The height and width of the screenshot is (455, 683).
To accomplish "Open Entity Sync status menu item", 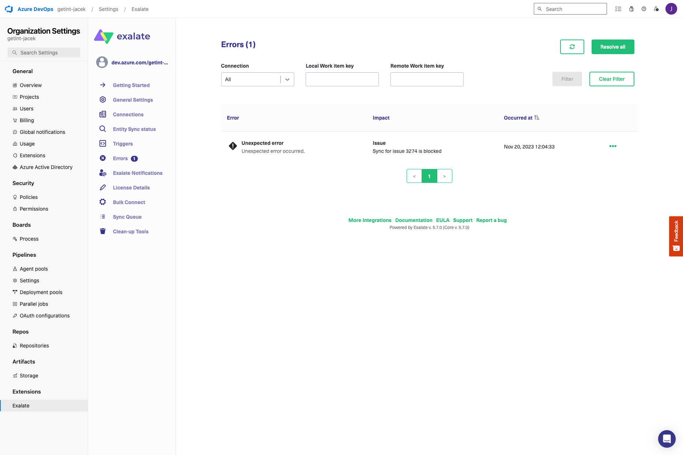I will click(134, 129).
